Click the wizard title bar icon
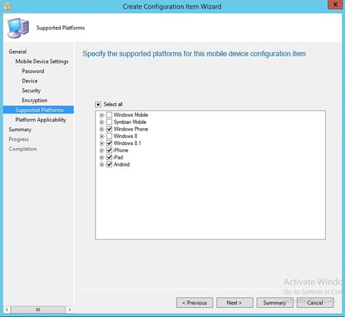Screen dimensions: 345x317 (x=8, y=6)
